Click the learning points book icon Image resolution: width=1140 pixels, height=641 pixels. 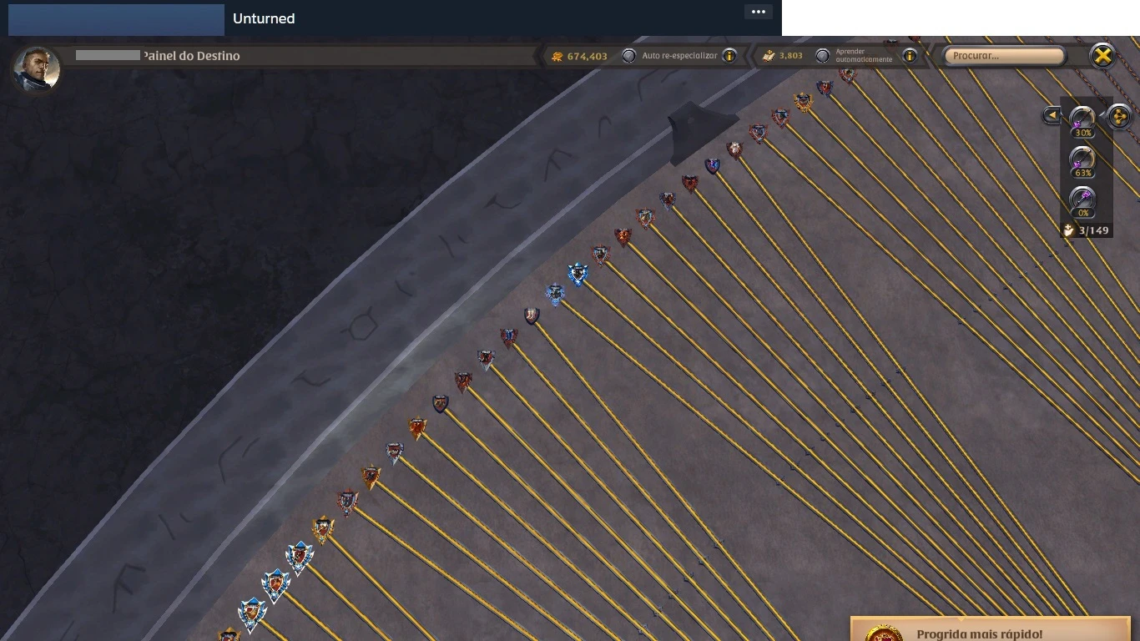[x=769, y=56]
